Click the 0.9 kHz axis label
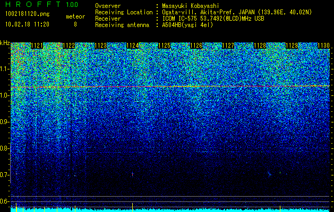Viewport: 334px width, 212px height. (x=5, y=122)
